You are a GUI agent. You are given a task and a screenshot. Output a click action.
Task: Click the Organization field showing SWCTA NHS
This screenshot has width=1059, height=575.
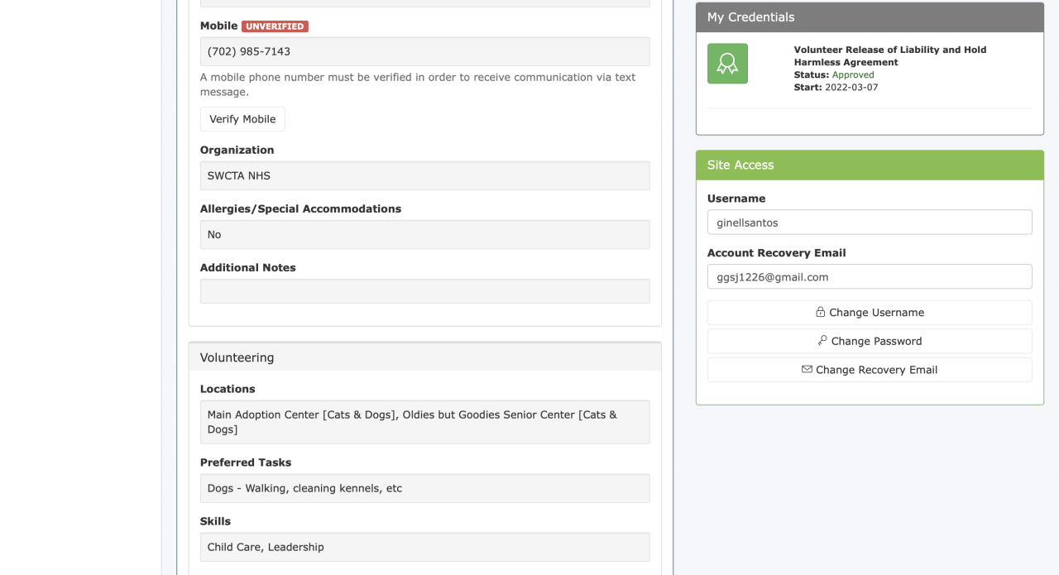pyautogui.click(x=424, y=175)
